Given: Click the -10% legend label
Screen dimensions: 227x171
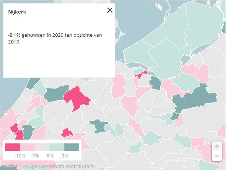Looking at the screenshot, I should pos(20,156).
